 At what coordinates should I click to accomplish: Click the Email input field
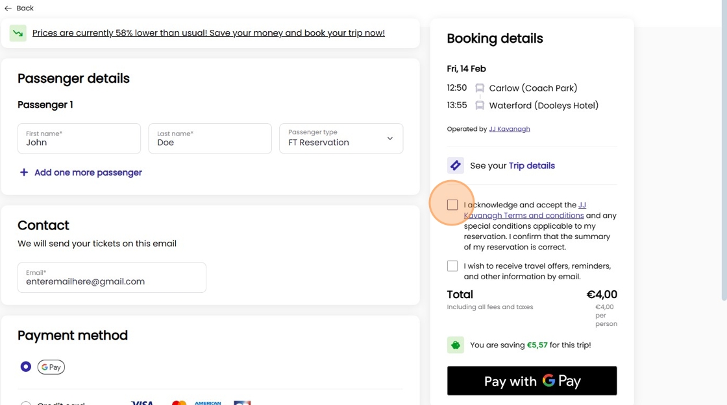tap(112, 278)
